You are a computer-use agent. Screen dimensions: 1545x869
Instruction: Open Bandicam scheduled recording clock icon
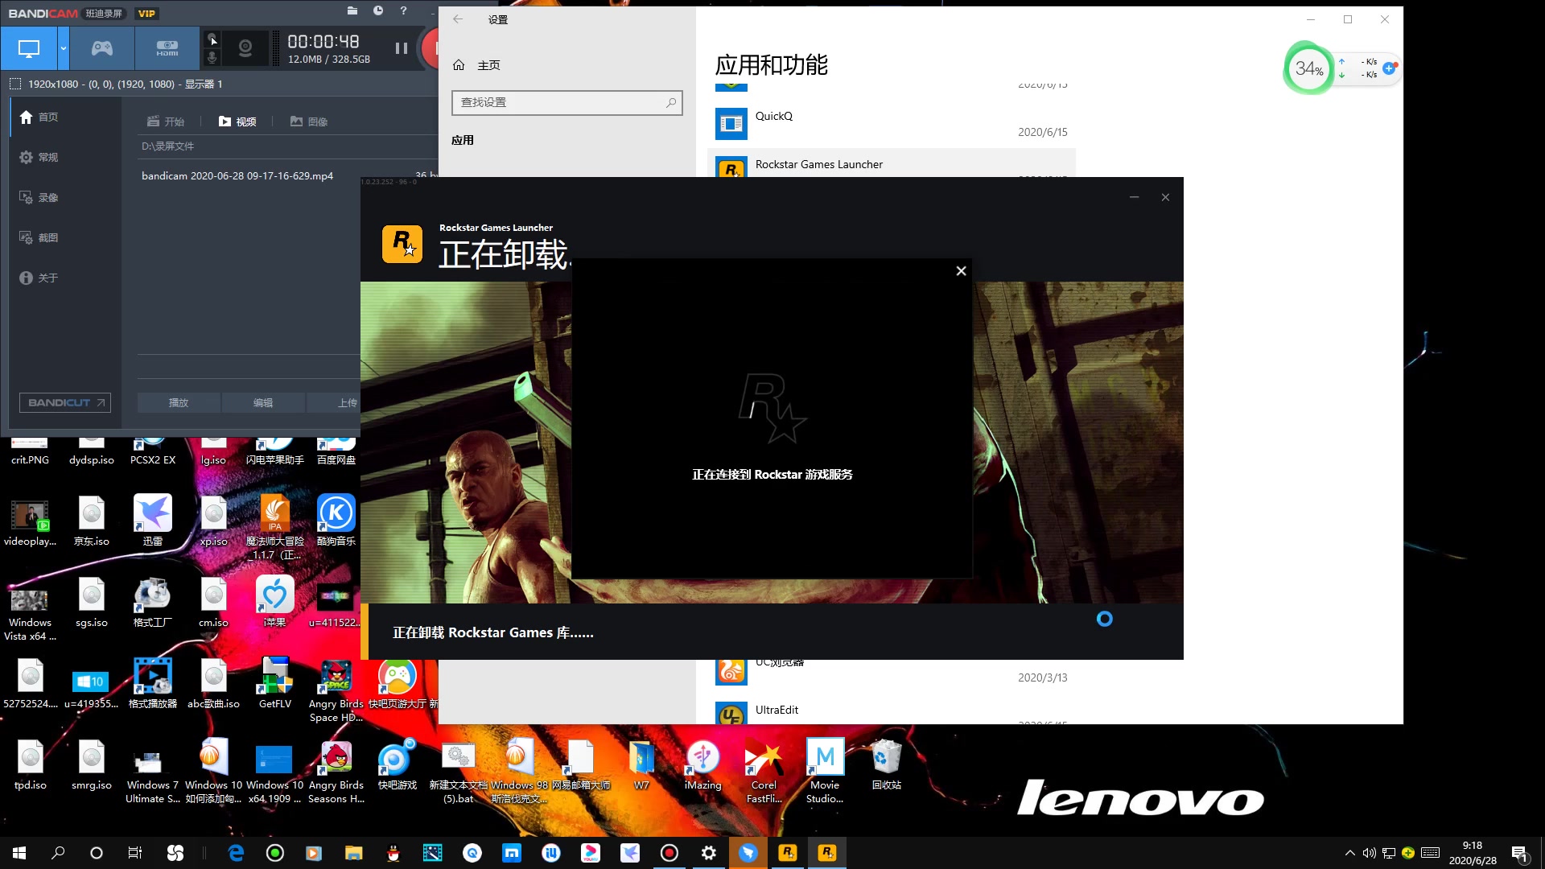point(378,11)
